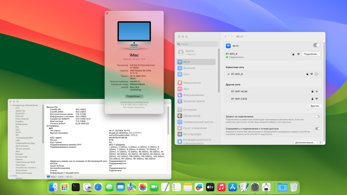
Task: Open Messages app in the Dock
Action: (109, 187)
